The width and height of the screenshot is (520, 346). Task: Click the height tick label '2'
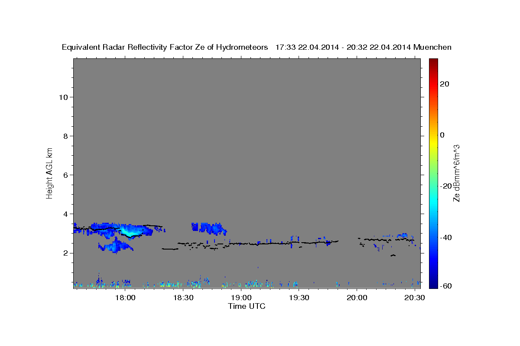[66, 253]
